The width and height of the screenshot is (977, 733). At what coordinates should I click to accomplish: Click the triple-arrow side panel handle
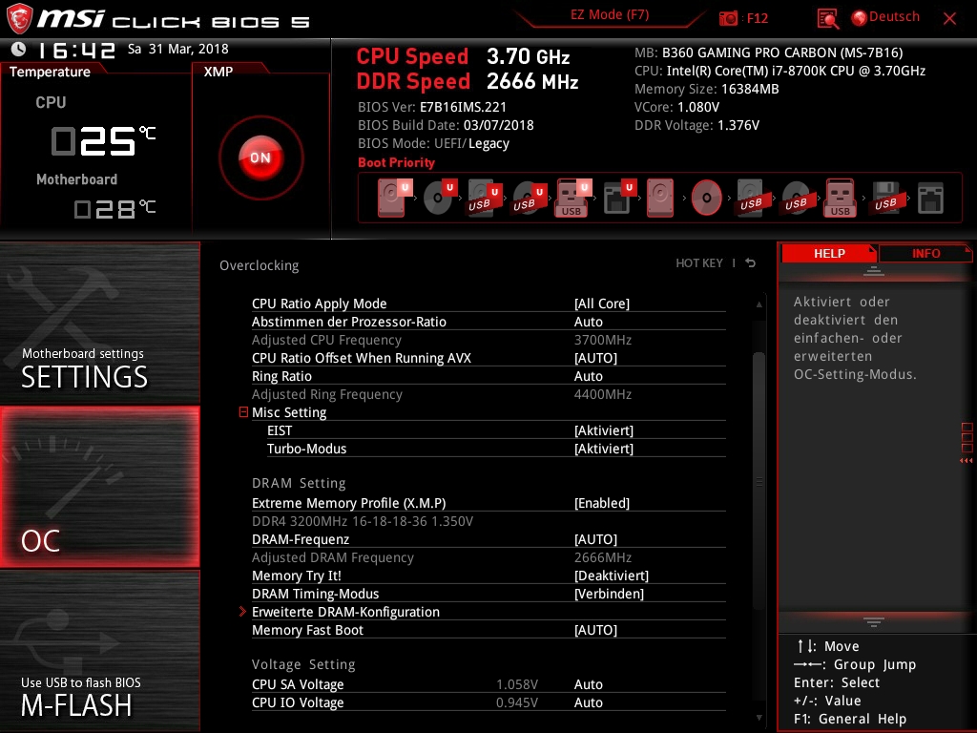[x=967, y=461]
